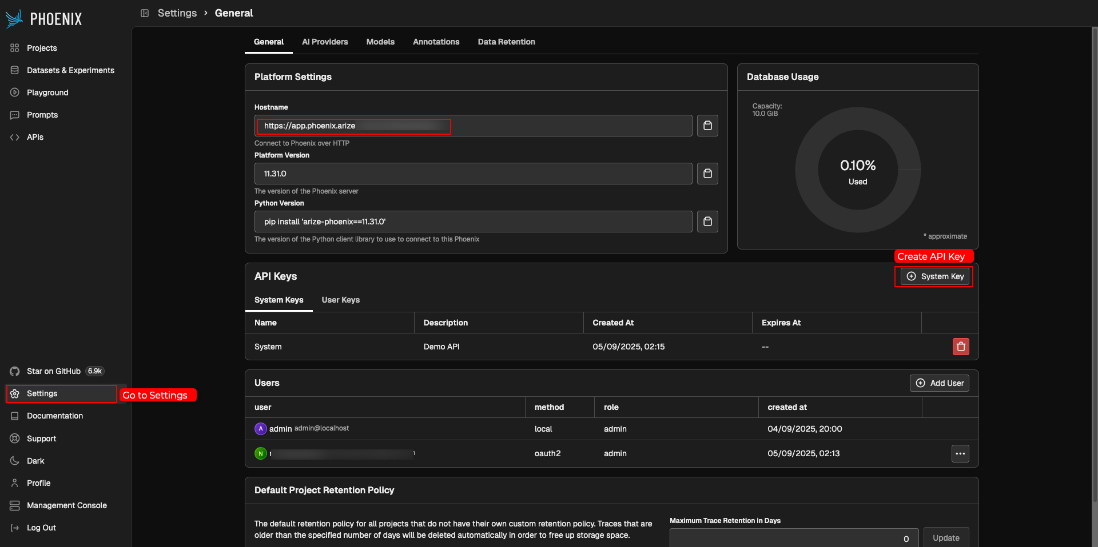Collapse the sidebar using top panel icon
The height and width of the screenshot is (547, 1098).
(145, 13)
